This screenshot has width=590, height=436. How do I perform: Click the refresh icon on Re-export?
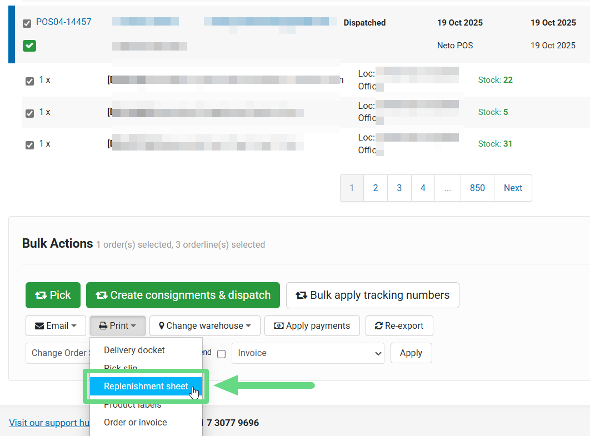coord(379,326)
